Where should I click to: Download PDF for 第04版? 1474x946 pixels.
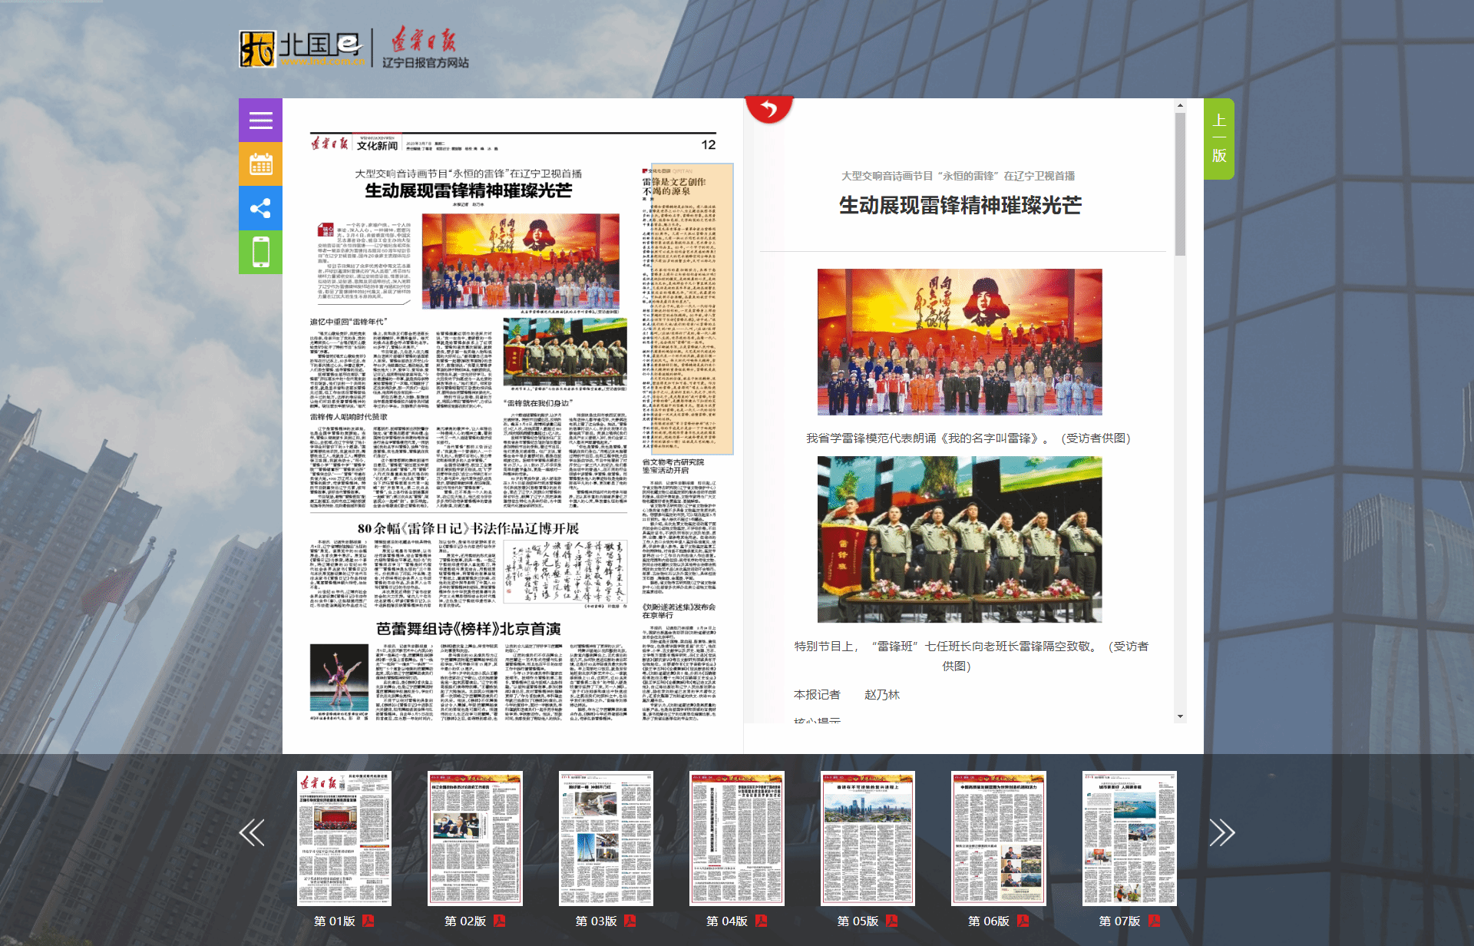pyautogui.click(x=761, y=921)
